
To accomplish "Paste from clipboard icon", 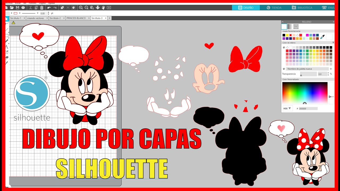I will click(x=42, y=8).
